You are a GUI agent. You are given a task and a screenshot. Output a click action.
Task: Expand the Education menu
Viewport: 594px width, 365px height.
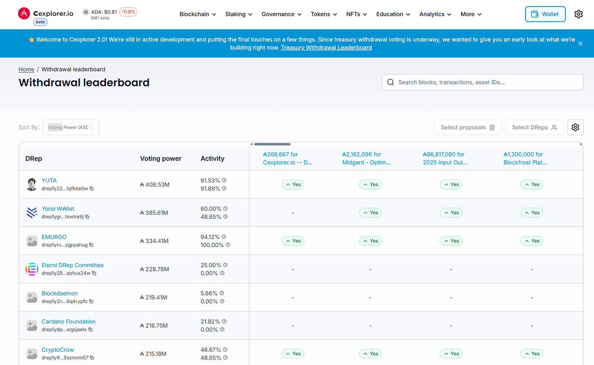[393, 14]
